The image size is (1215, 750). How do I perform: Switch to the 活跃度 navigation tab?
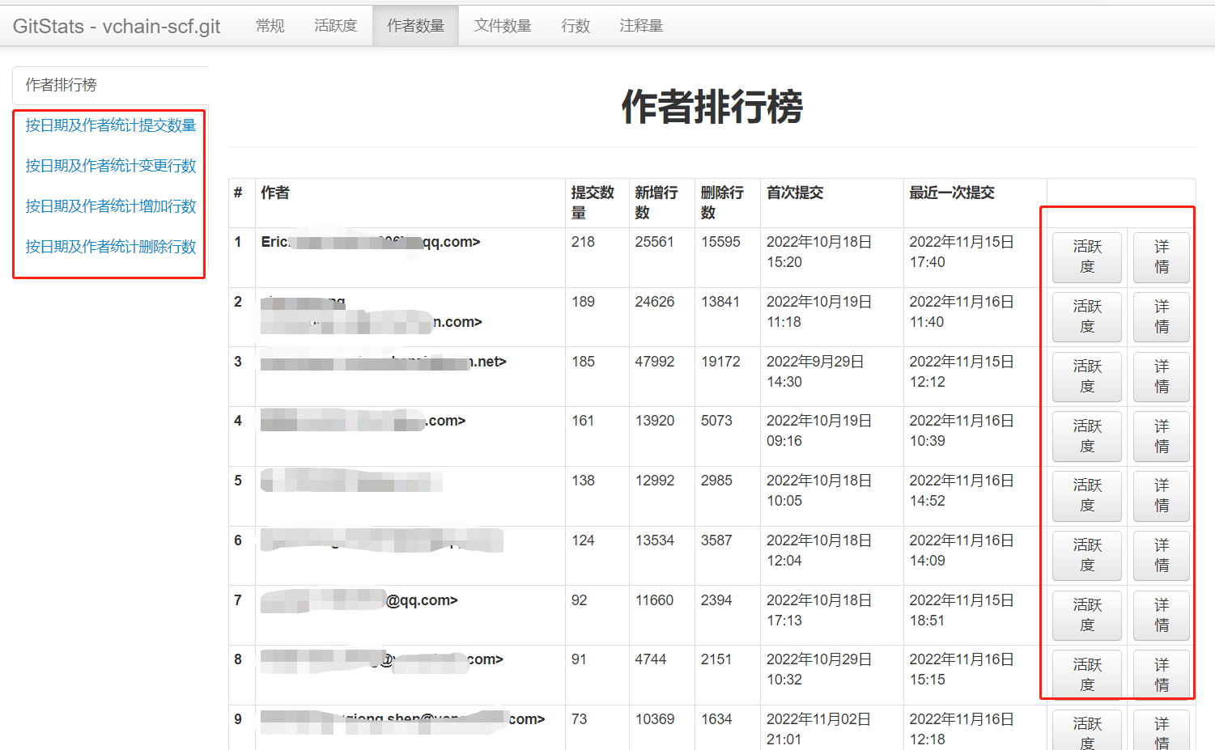point(336,26)
